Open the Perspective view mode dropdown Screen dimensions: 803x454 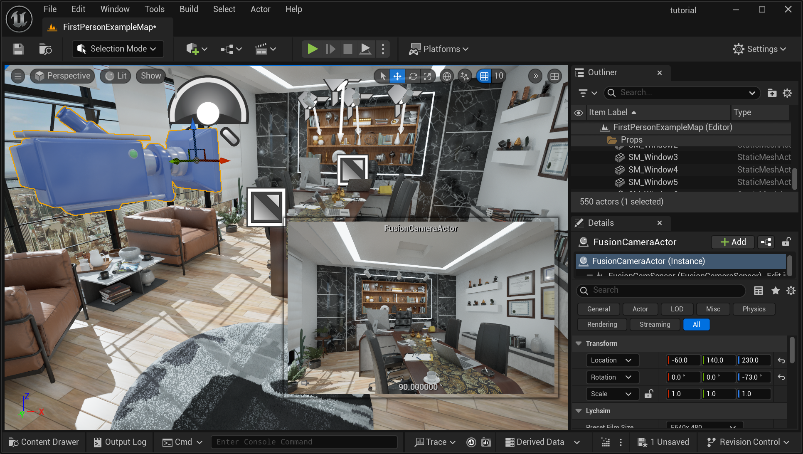(63, 76)
